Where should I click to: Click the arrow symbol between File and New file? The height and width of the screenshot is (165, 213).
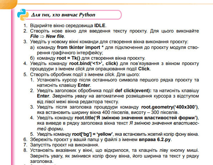point(42,36)
